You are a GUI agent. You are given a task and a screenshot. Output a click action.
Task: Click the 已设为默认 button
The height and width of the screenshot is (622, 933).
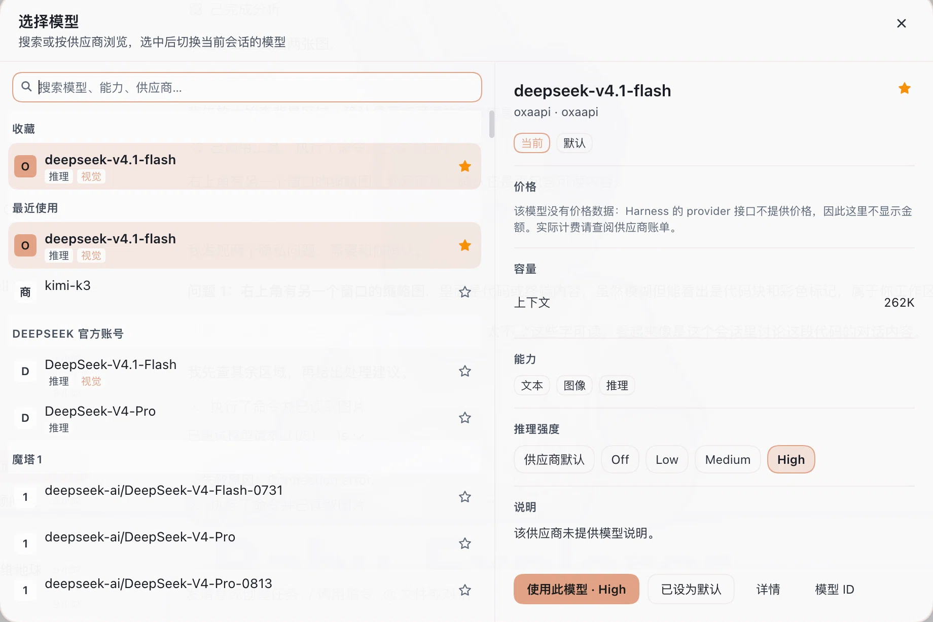(691, 589)
